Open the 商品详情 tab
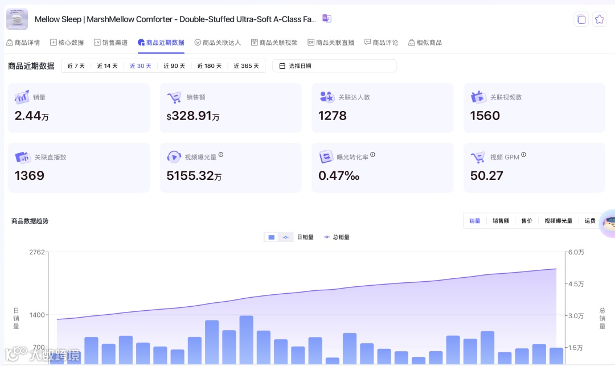The width and height of the screenshot is (615, 366). pos(23,42)
